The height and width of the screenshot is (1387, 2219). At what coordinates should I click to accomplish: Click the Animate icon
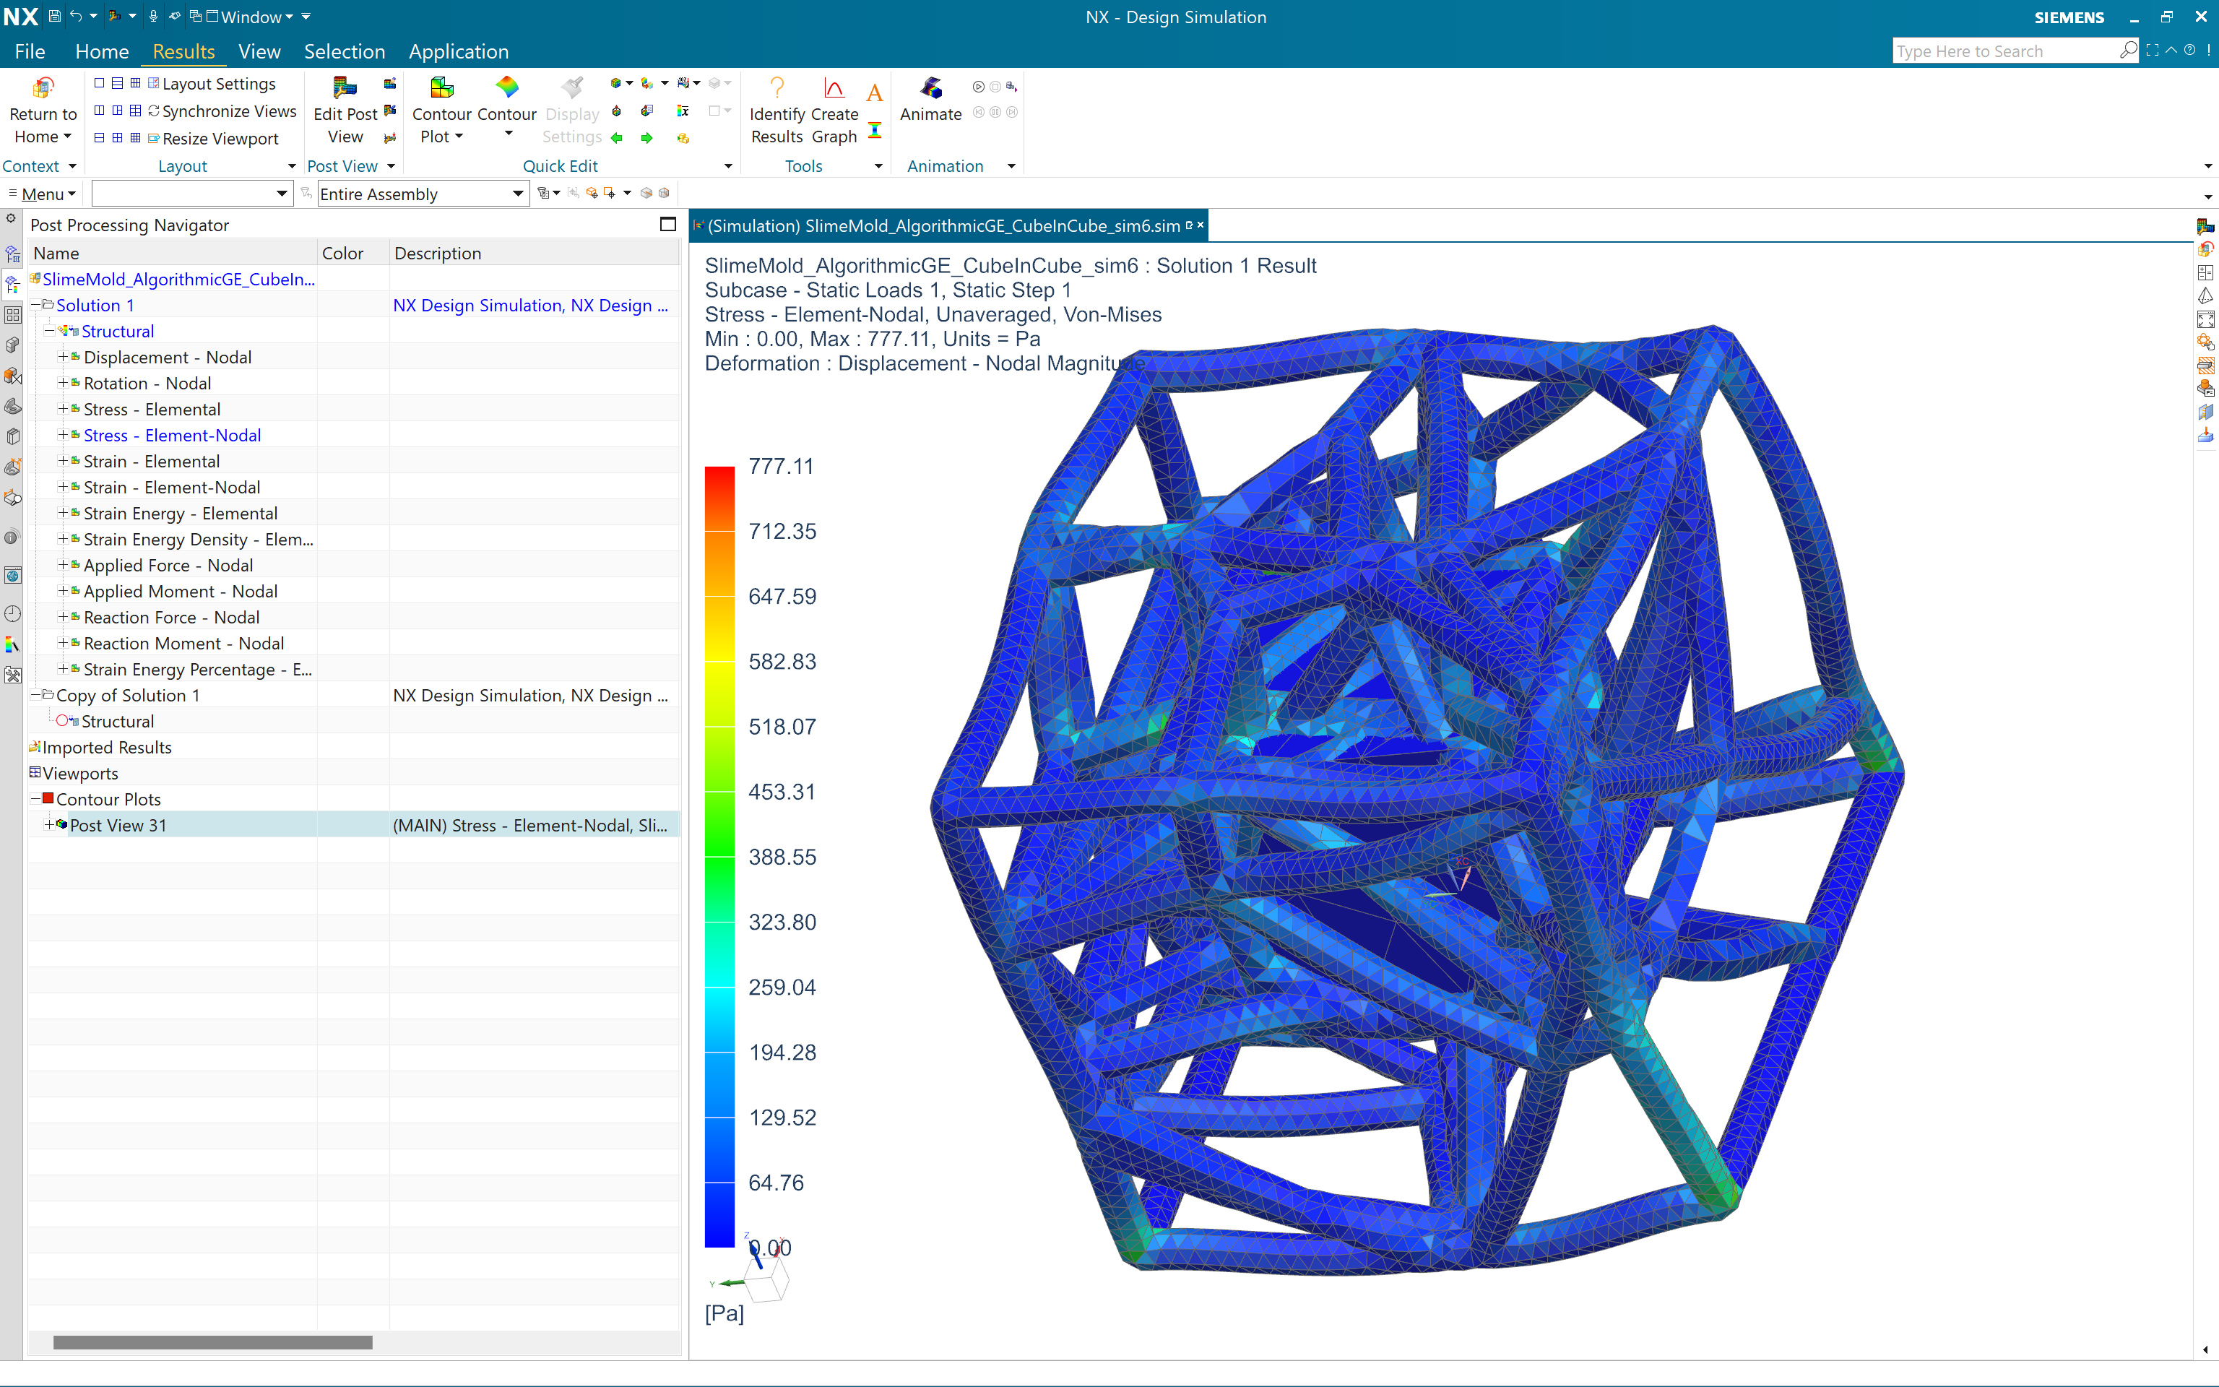click(x=930, y=89)
